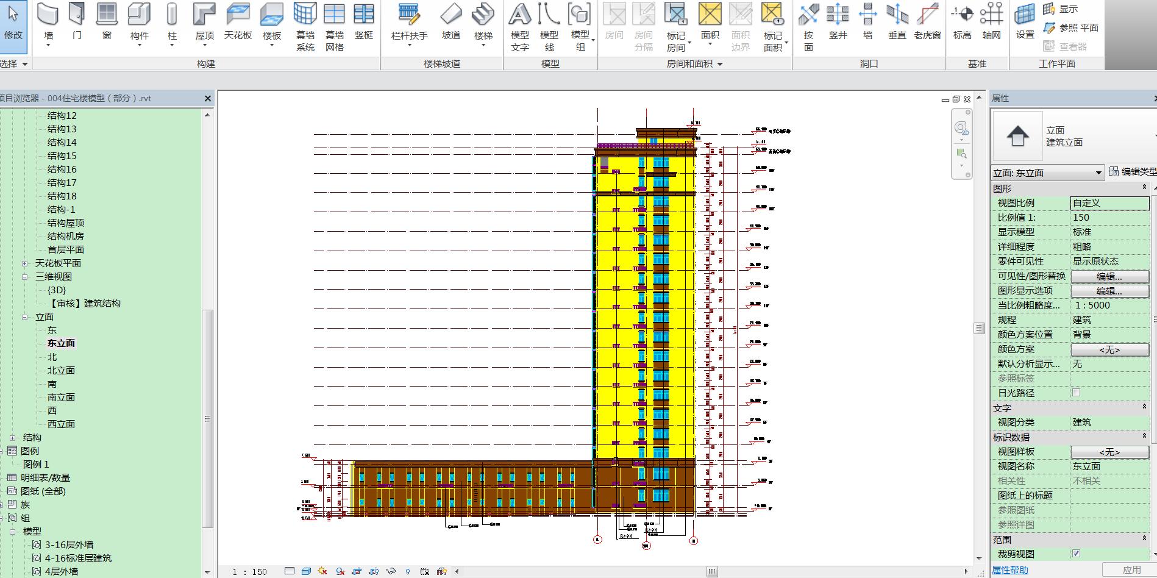This screenshot has width=1157, height=578.
Task: Click the 比例值 150 input field
Action: coord(1109,218)
